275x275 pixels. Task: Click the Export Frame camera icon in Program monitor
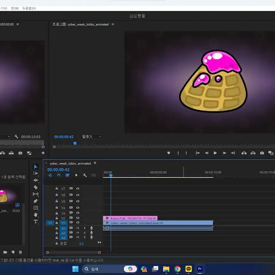(262, 153)
